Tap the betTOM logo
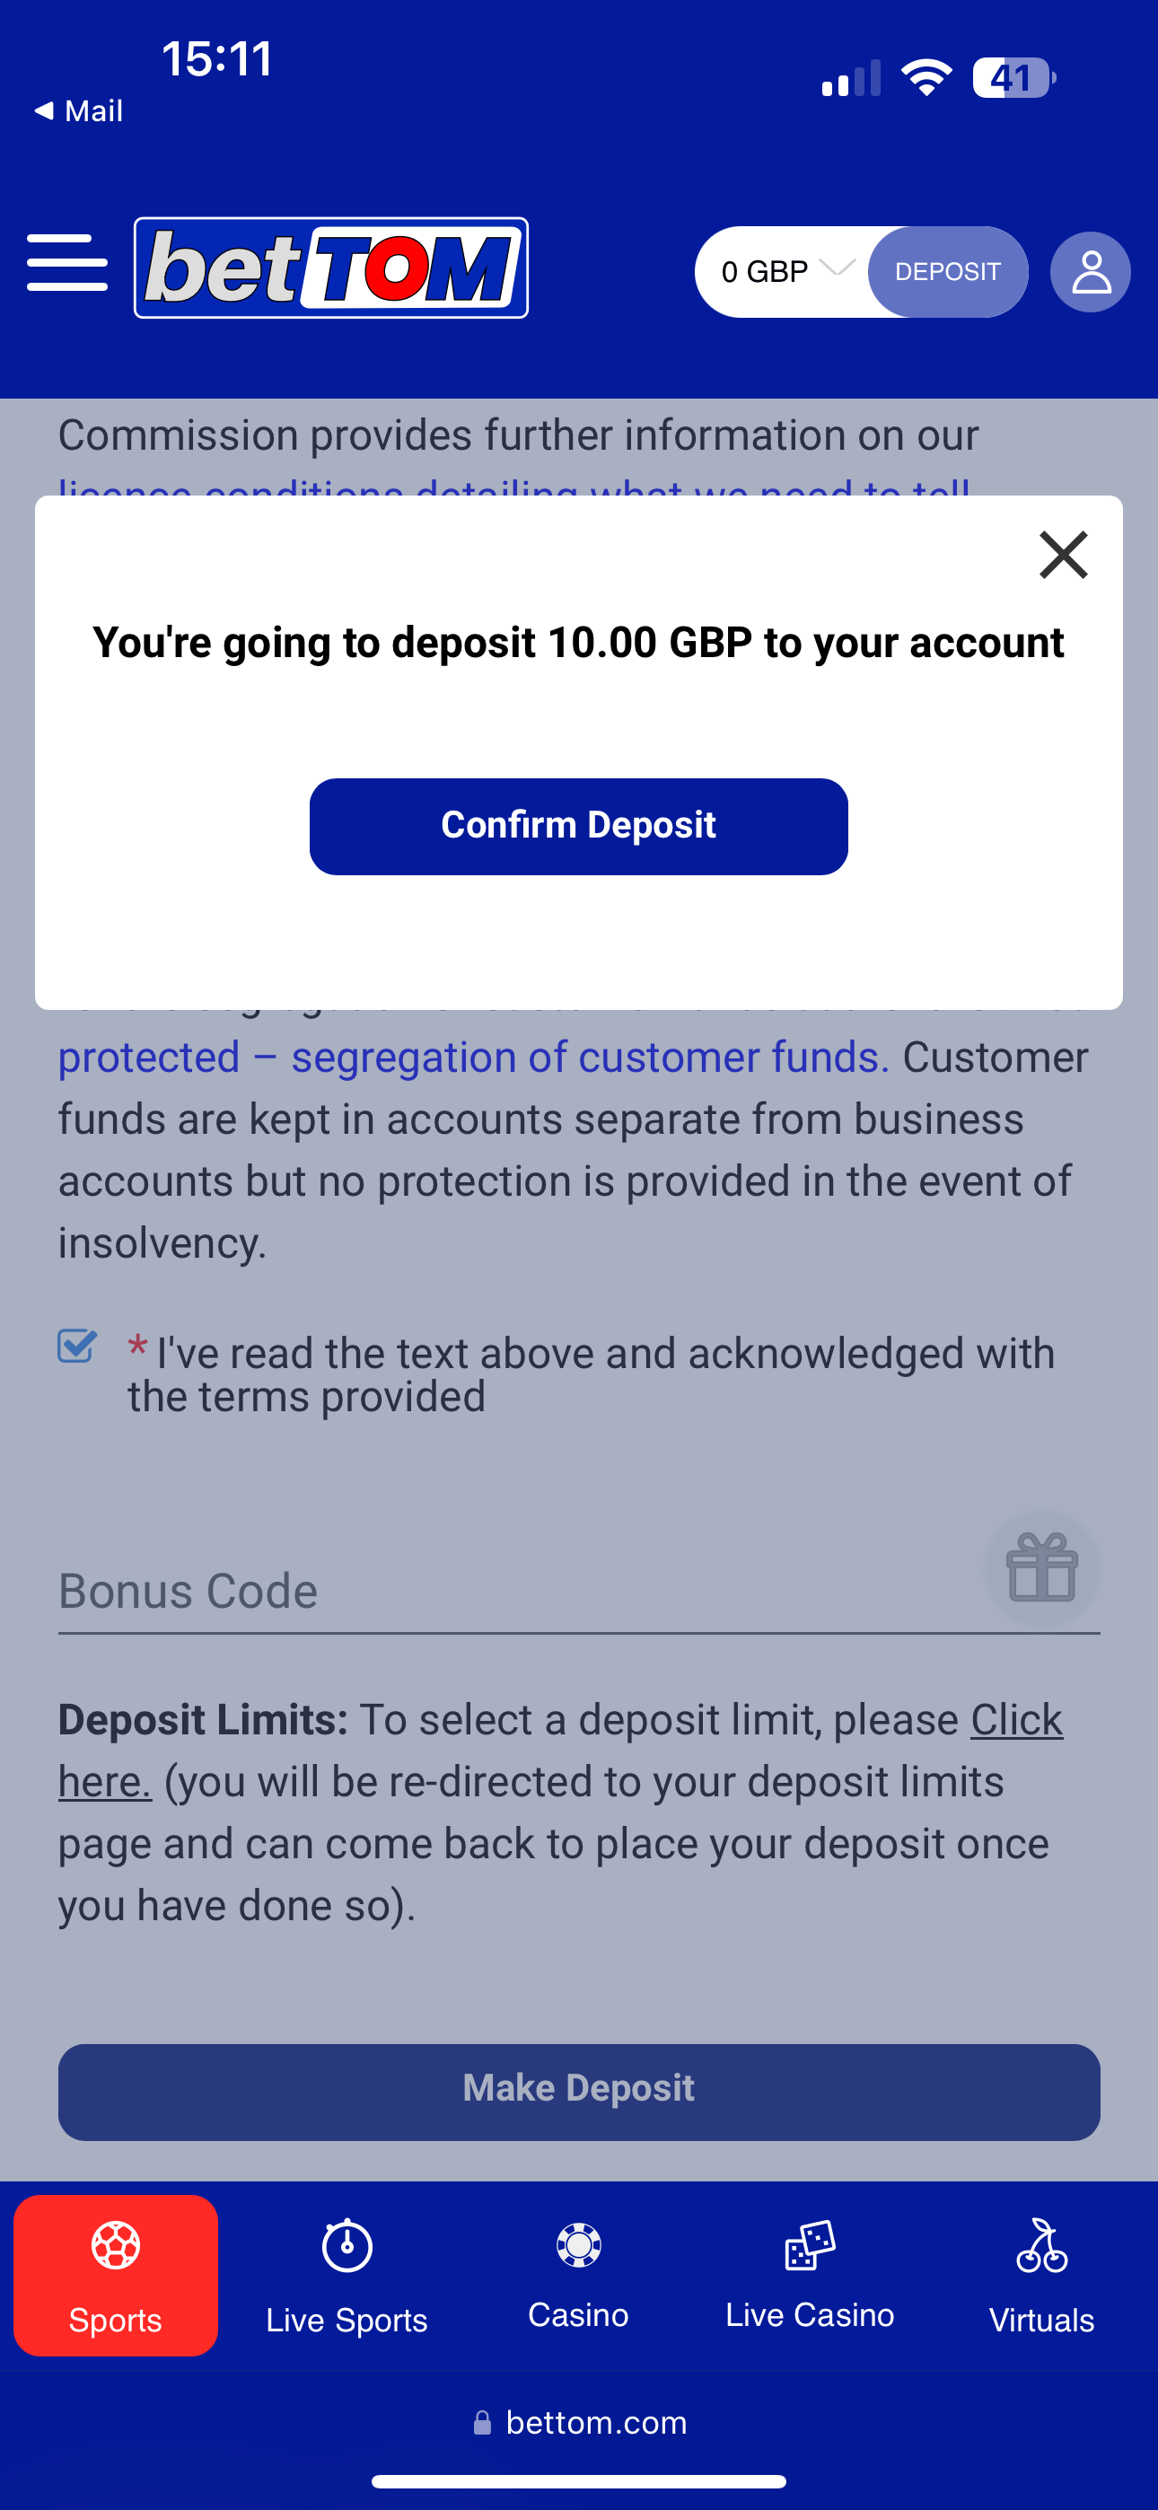Viewport: 1158px width, 2510px height. 331,268
